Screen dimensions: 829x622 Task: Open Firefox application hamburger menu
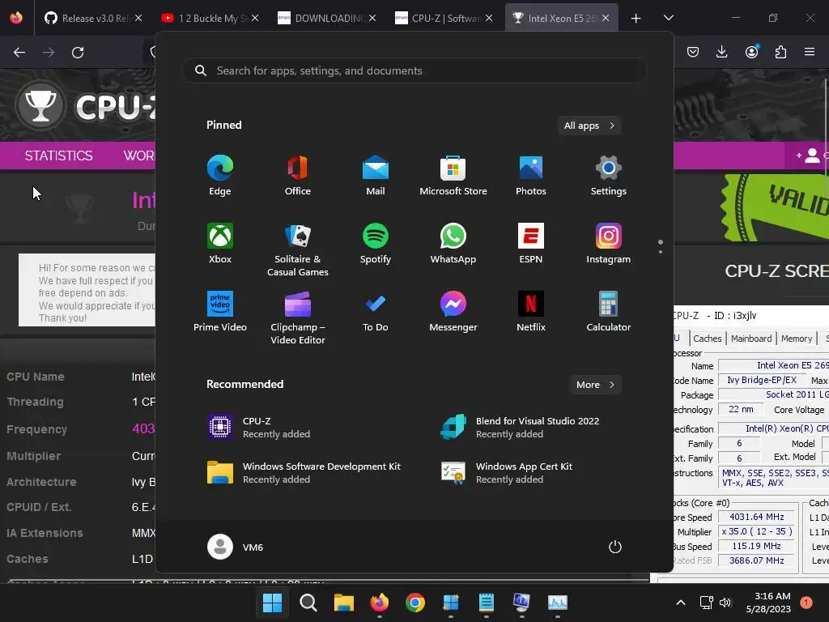click(810, 52)
